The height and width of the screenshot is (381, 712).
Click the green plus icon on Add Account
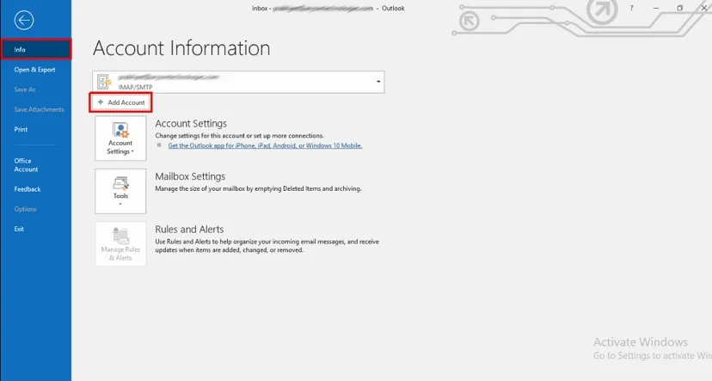coord(101,102)
